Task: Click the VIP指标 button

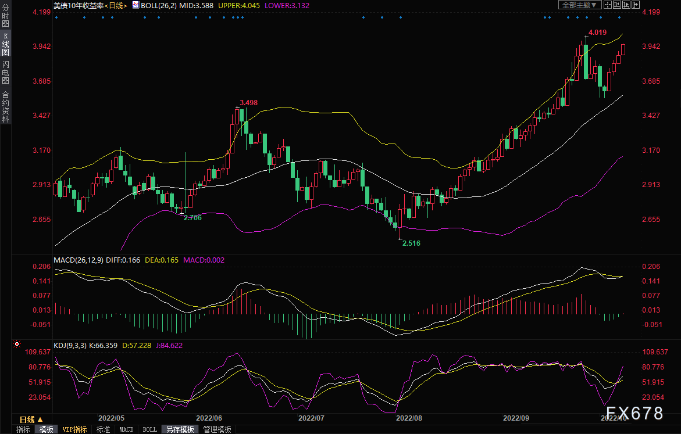Action: point(74,429)
